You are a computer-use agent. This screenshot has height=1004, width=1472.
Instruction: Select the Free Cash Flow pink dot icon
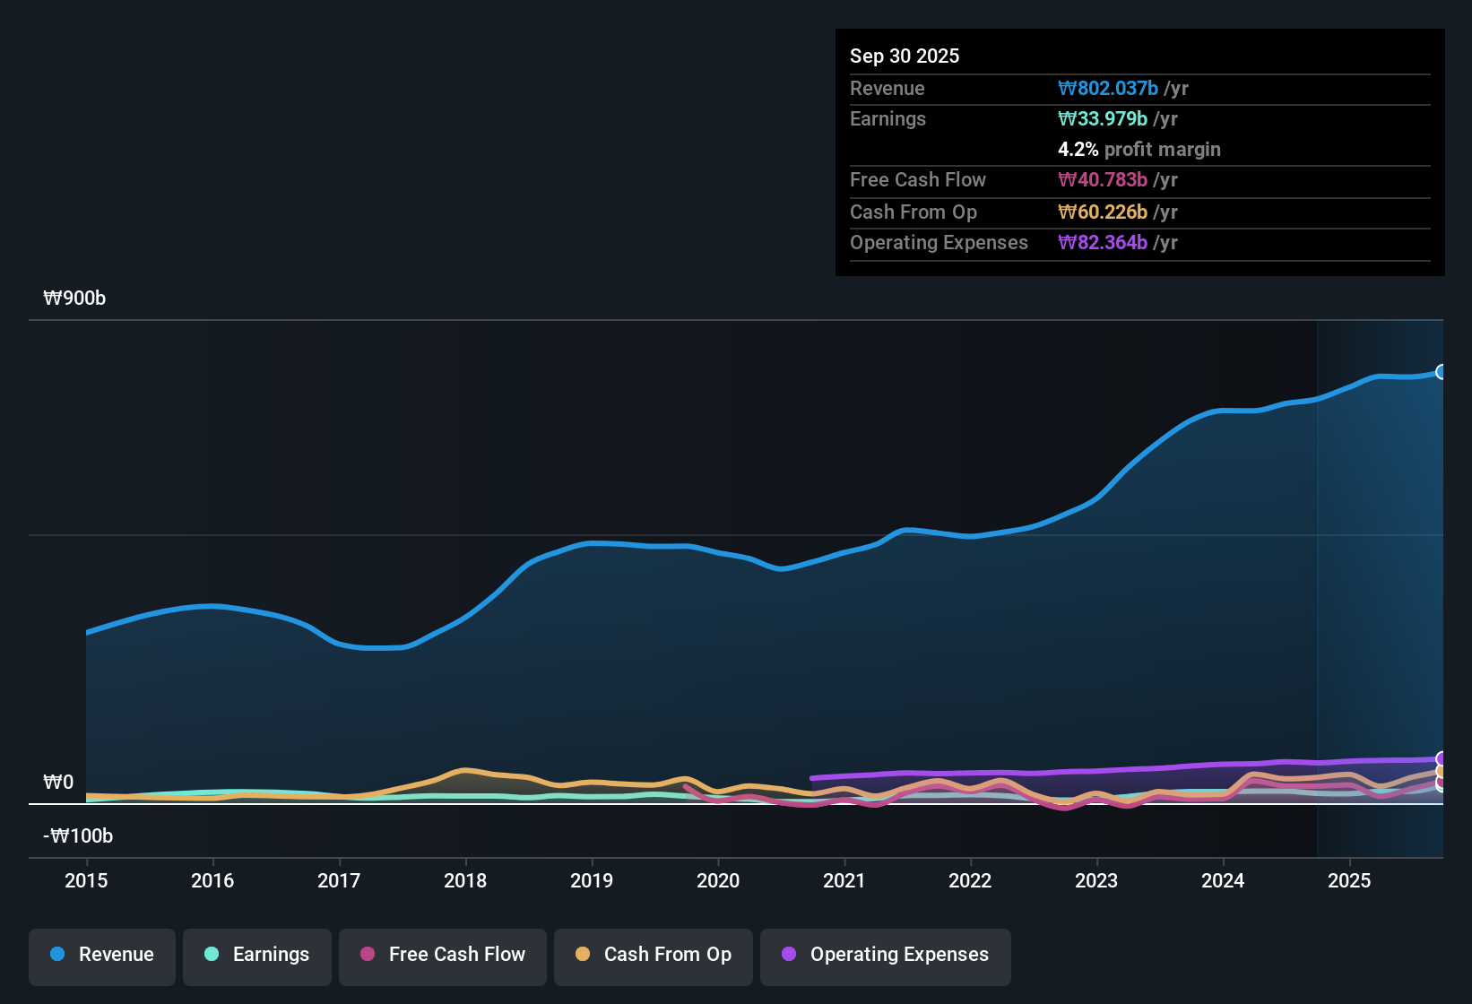tap(367, 955)
